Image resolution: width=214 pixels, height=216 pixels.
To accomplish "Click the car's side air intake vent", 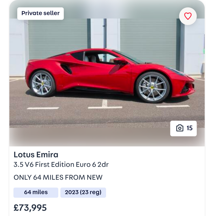I will pos(67,69).
